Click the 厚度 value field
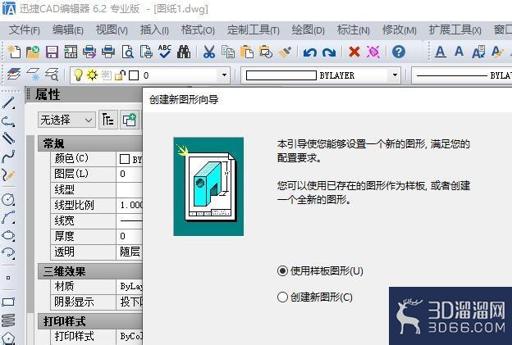Viewport: 512px width, 345px height. click(x=130, y=236)
